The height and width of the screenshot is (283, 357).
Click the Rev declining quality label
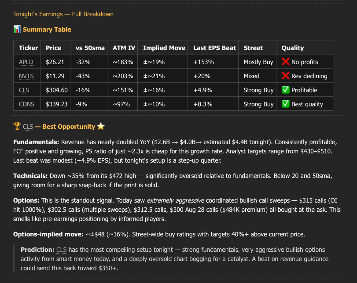309,76
